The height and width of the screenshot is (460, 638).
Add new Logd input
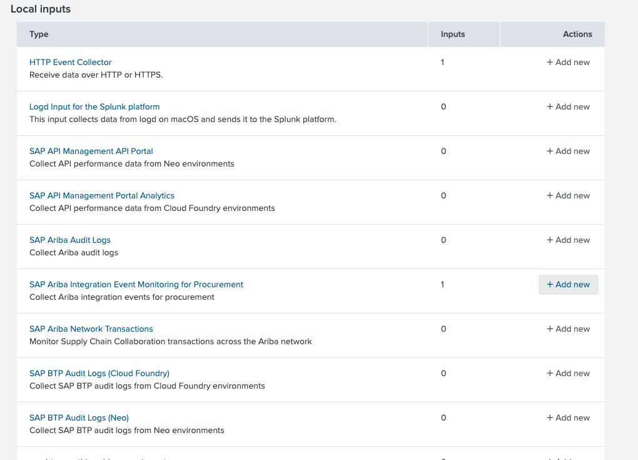[568, 107]
